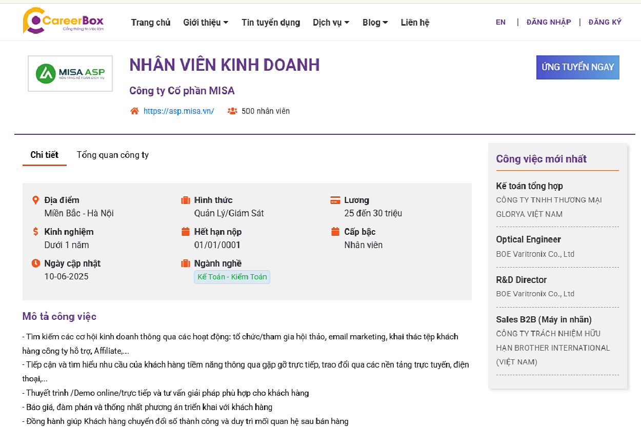This screenshot has height=427, width=641.
Task: Open Sales B2B (Máy in nhãn) job
Action: [x=544, y=319]
